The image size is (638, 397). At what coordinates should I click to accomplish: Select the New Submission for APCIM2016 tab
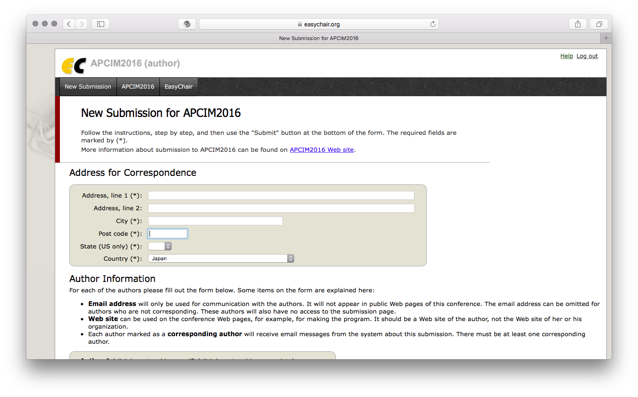[x=319, y=38]
